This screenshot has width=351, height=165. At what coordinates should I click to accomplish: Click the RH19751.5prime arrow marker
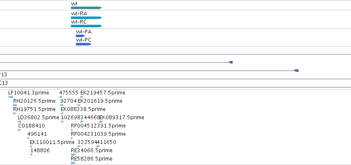tap(15, 113)
